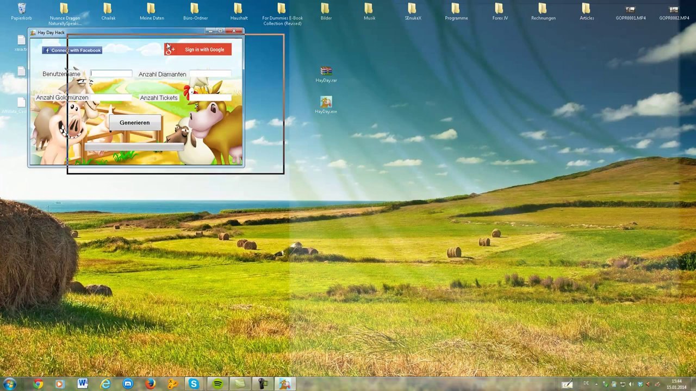The image size is (696, 391).
Task: Open the Maxthon browser taskbar icon
Action: pyautogui.click(x=128, y=384)
